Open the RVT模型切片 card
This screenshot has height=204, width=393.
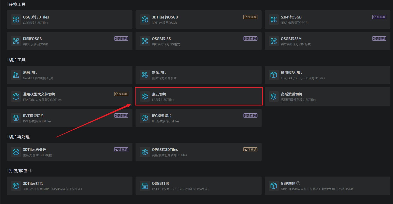click(69, 118)
